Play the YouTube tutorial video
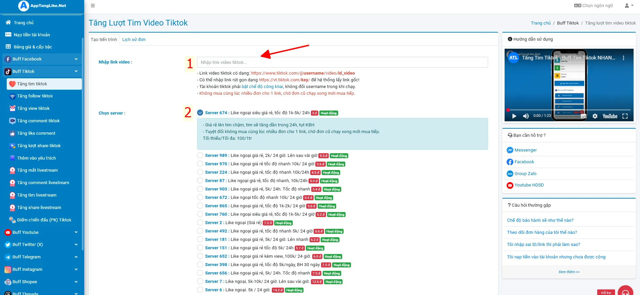Screen dimensions: 640x295 (x=514, y=116)
